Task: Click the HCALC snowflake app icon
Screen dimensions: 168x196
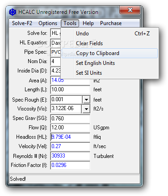Action: pos(13,12)
